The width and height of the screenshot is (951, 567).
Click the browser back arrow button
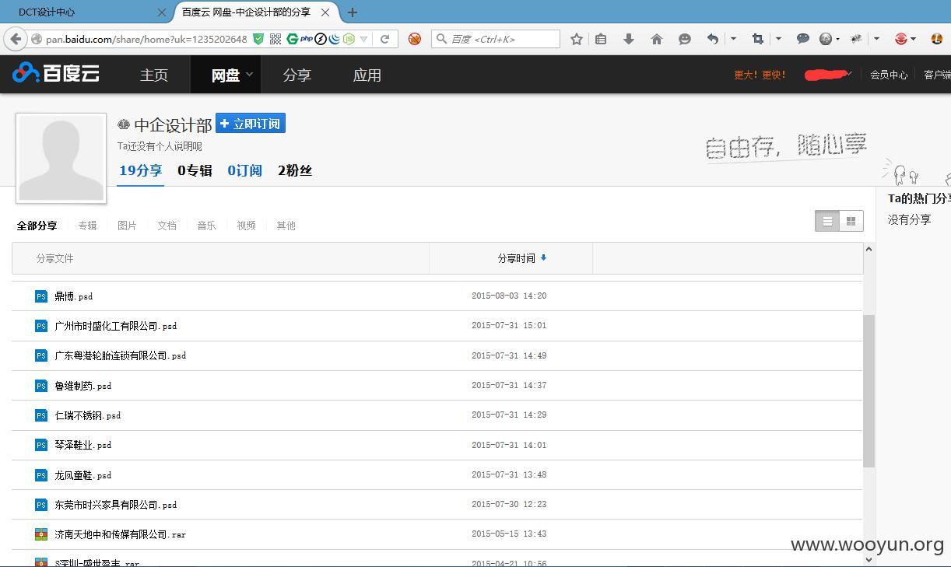pos(16,39)
